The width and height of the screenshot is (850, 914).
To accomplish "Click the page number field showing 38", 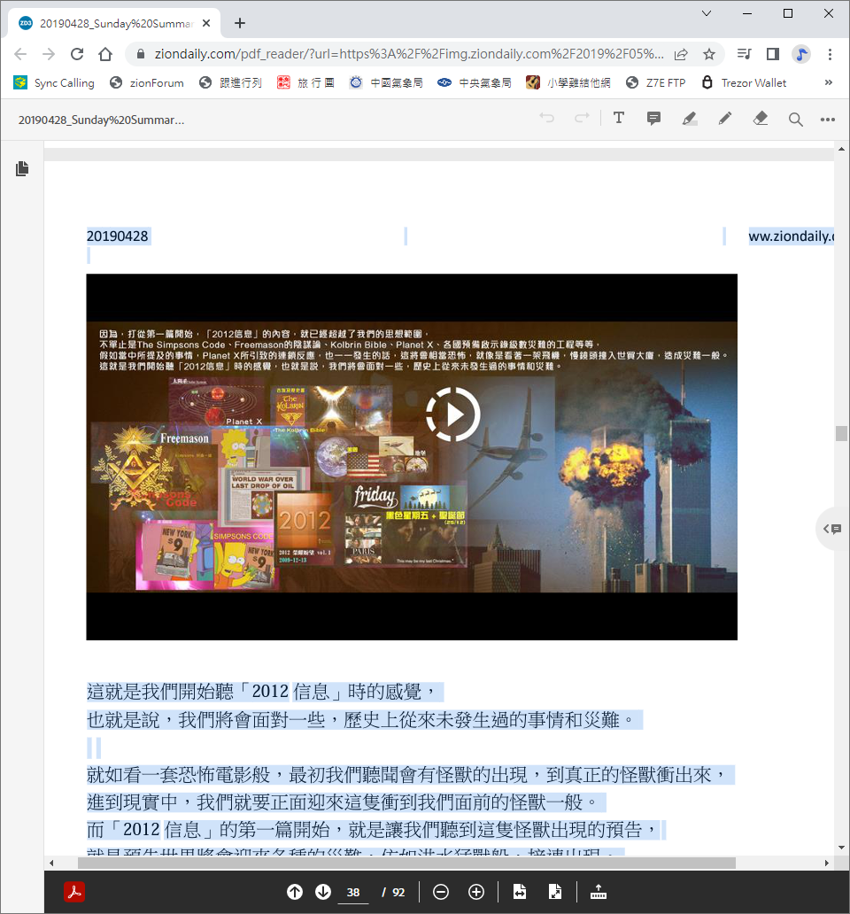I will click(353, 893).
